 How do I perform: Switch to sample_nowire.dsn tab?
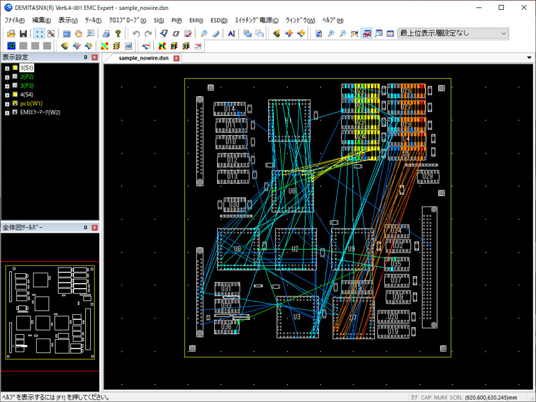[x=143, y=58]
